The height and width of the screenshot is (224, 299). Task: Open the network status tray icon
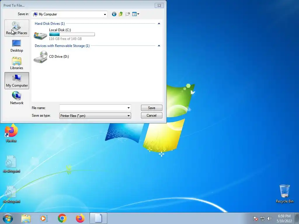tap(263, 218)
